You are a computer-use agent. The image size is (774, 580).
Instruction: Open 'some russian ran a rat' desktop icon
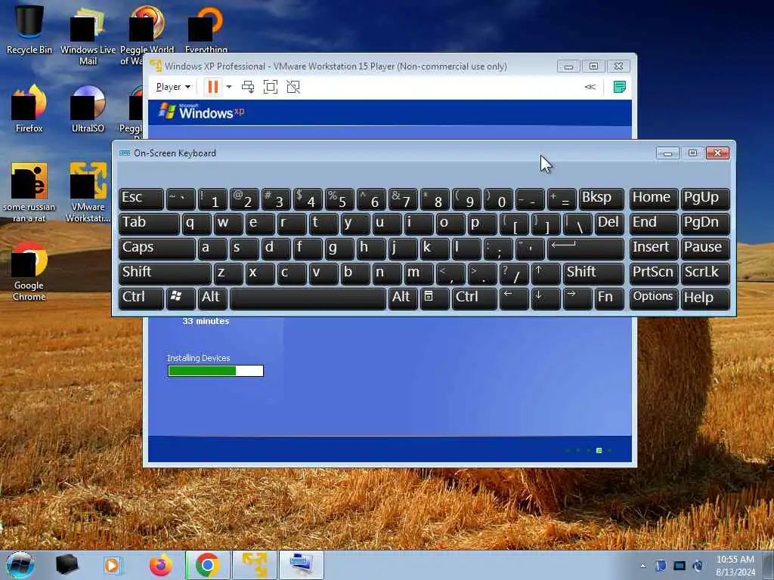[29, 193]
